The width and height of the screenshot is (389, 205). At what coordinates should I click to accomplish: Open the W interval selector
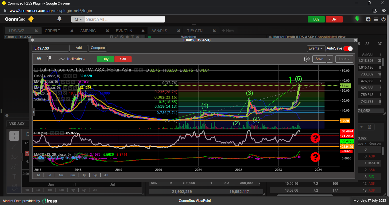point(39,59)
